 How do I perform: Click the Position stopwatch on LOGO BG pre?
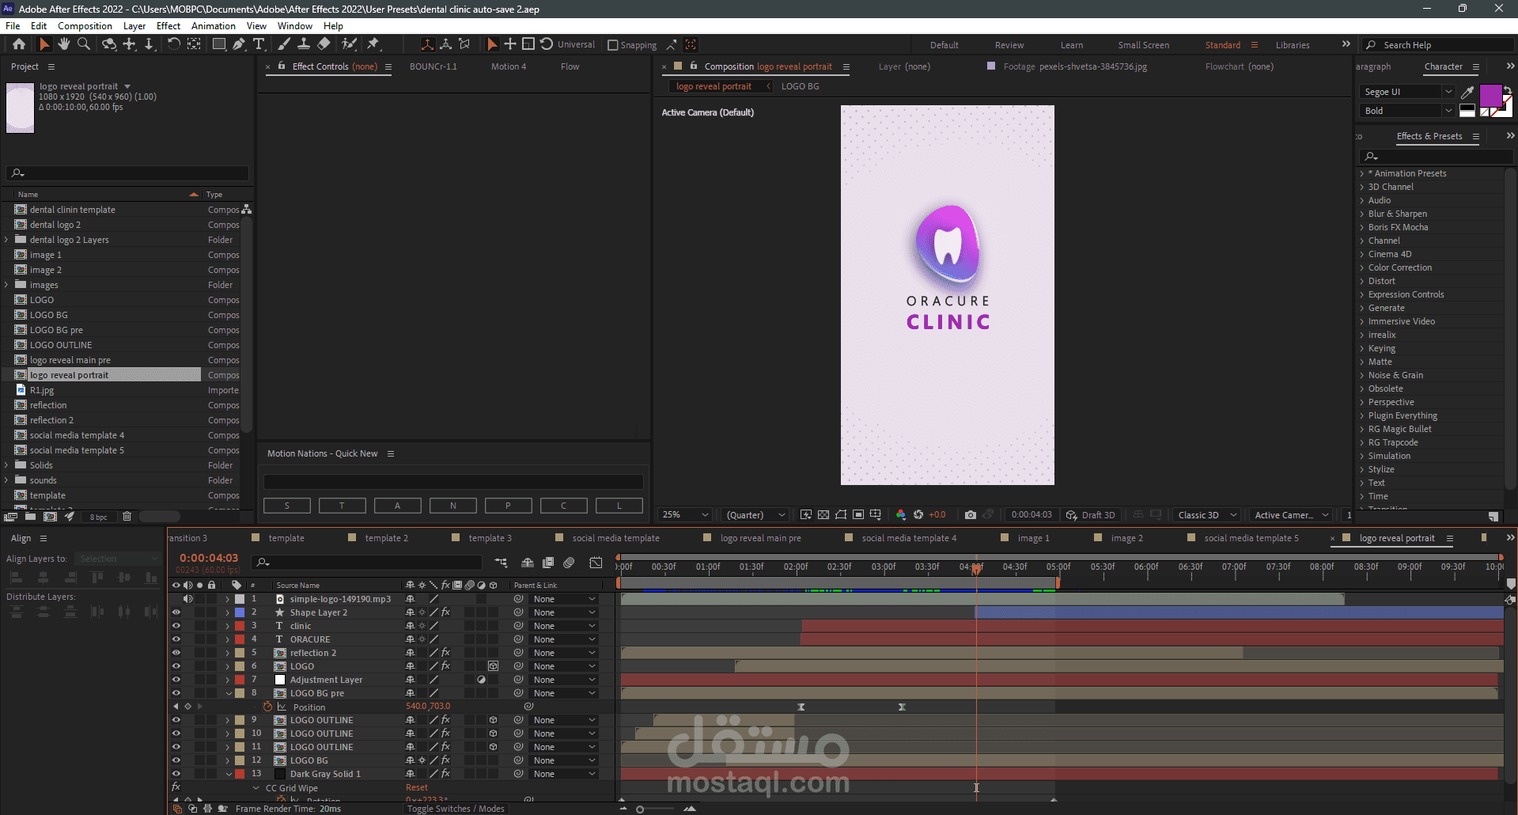267,707
